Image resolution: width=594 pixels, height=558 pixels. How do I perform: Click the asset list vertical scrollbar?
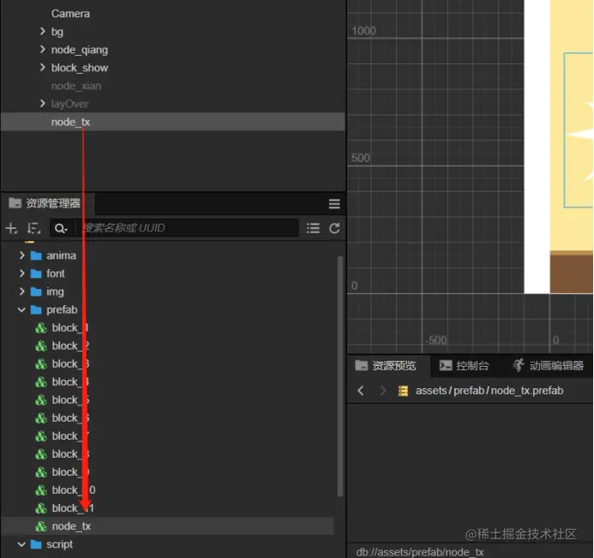(339, 375)
